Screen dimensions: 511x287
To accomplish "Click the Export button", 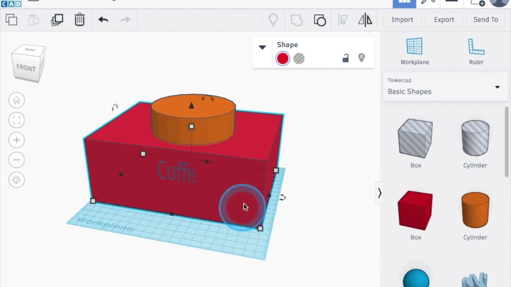I will (x=444, y=20).
